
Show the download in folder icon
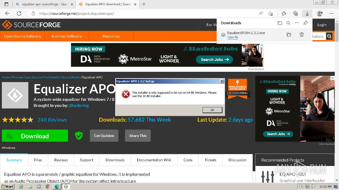289,35
